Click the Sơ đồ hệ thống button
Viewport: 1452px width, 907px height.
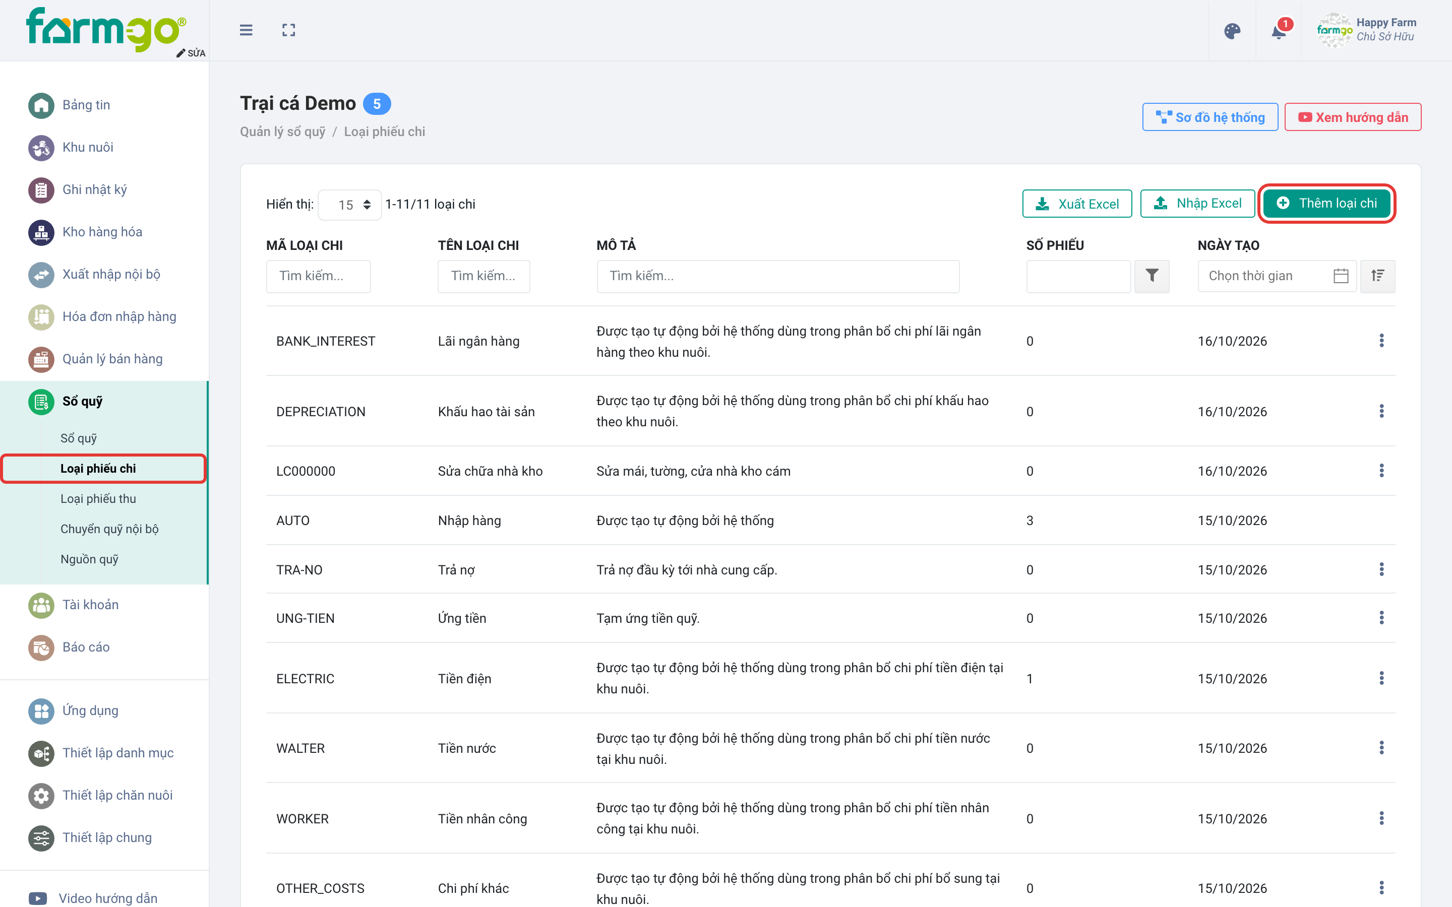pyautogui.click(x=1209, y=117)
